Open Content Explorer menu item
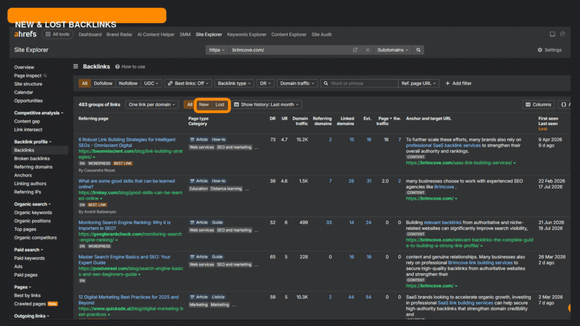Viewport: 580px width, 326px height. 289,35
